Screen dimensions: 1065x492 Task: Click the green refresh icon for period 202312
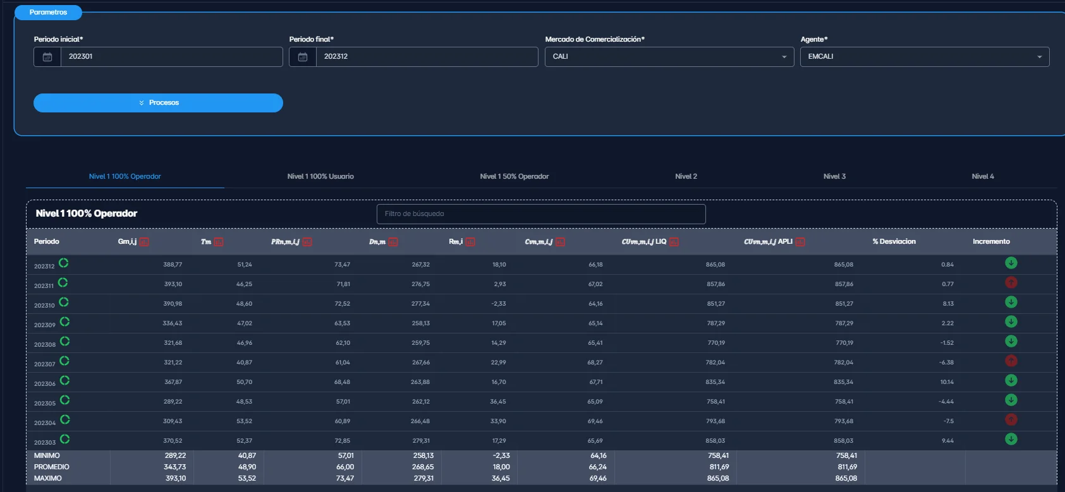[x=64, y=263]
